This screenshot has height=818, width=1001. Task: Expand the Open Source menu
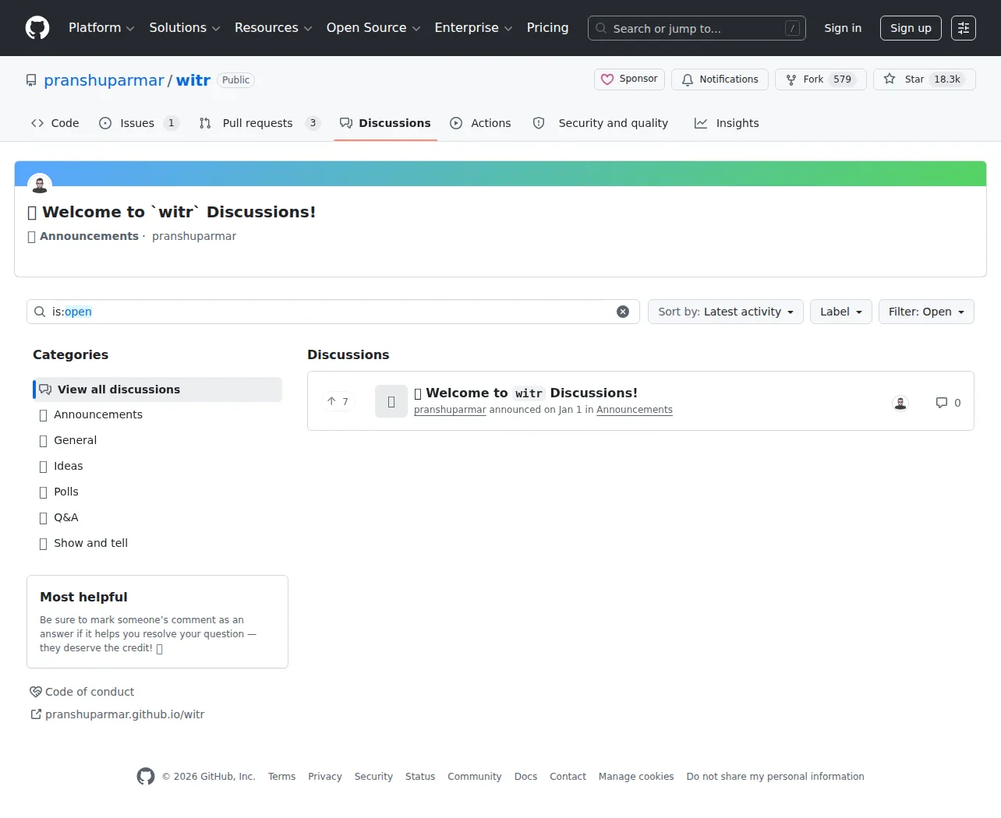click(373, 28)
